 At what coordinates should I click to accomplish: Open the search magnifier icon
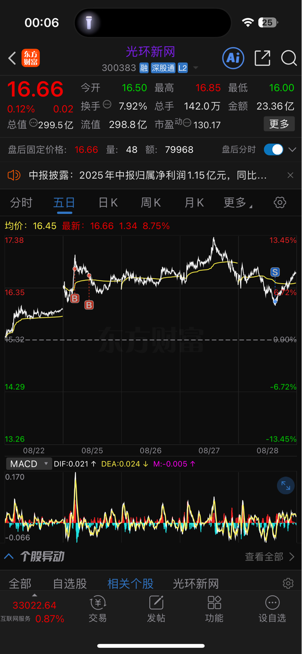point(289,58)
